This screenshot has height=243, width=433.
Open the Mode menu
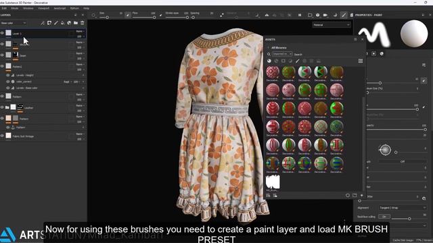(15, 8)
